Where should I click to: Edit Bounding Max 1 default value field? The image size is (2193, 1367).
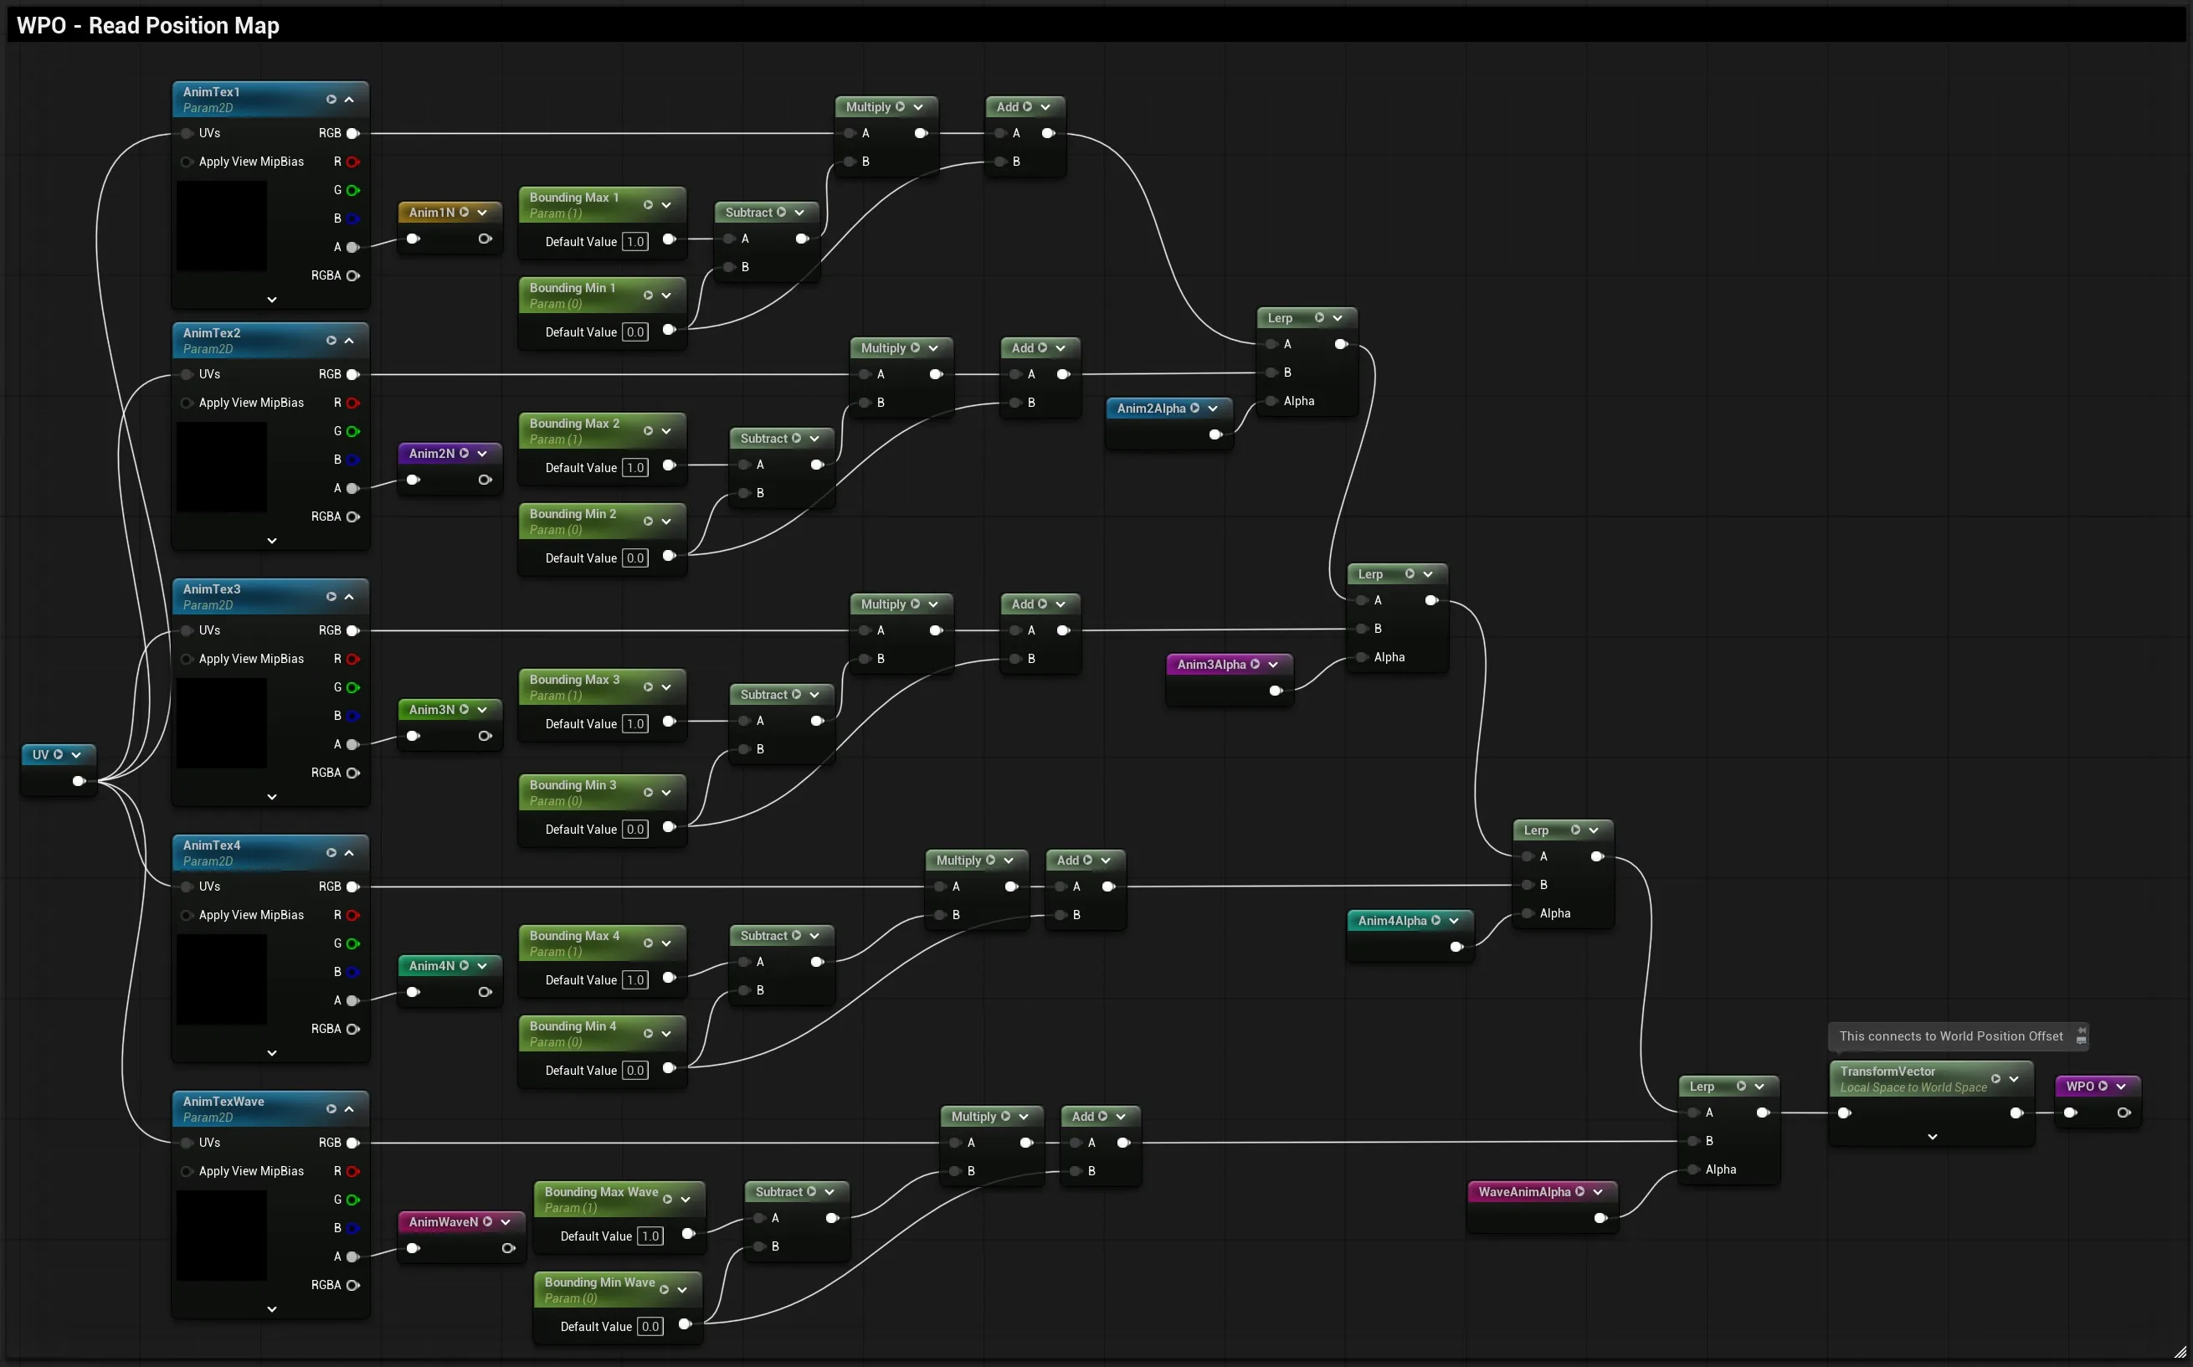click(x=635, y=241)
